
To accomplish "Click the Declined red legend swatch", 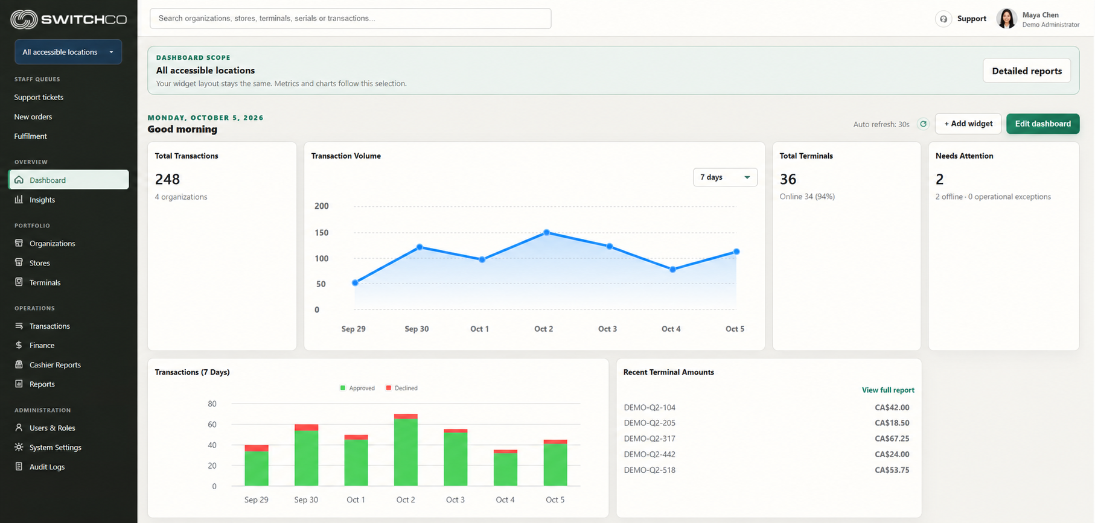I will (x=389, y=388).
